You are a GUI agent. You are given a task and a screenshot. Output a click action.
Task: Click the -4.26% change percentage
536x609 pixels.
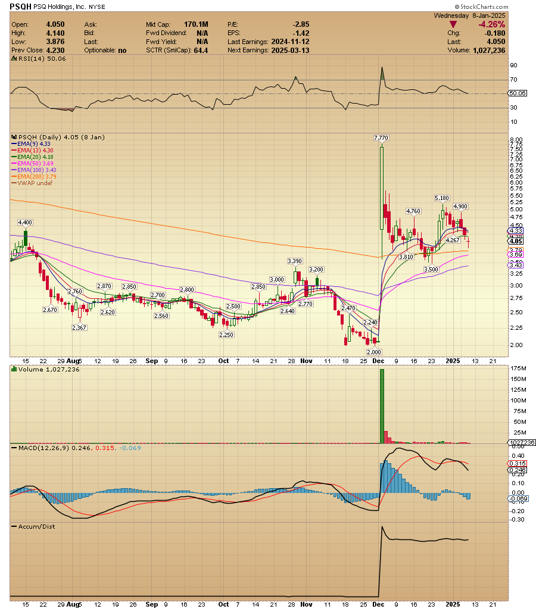click(492, 24)
